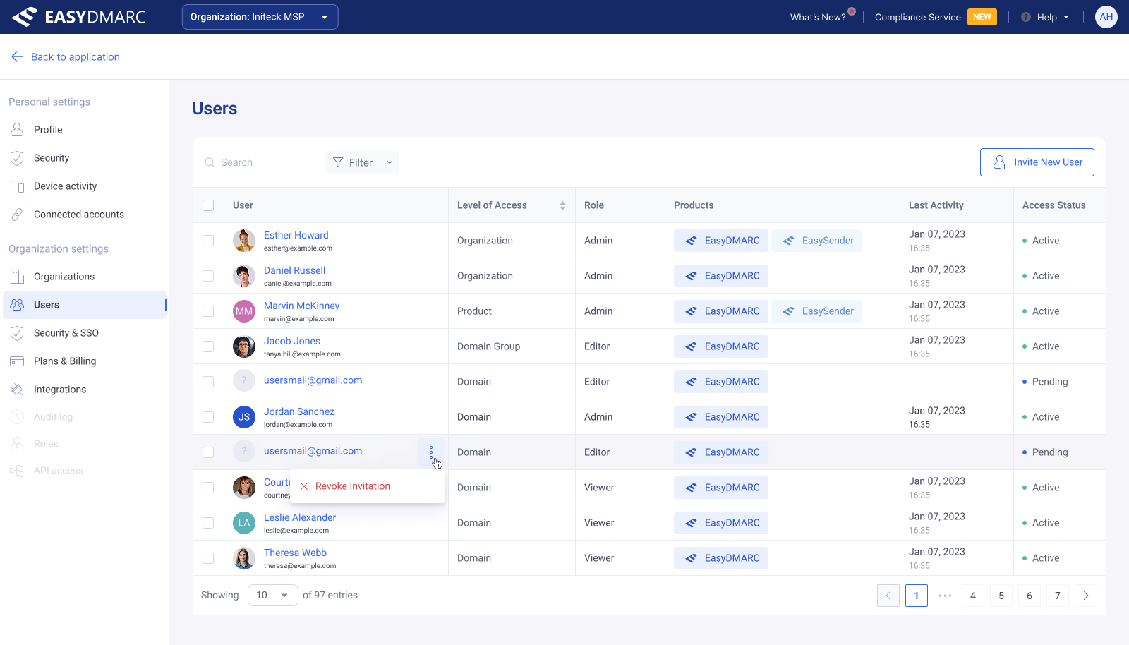1129x645 pixels.
Task: Click the search magnifier icon
Action: (x=210, y=162)
